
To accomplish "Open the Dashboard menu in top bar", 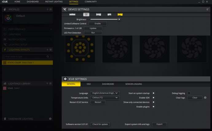I will (33, 2).
